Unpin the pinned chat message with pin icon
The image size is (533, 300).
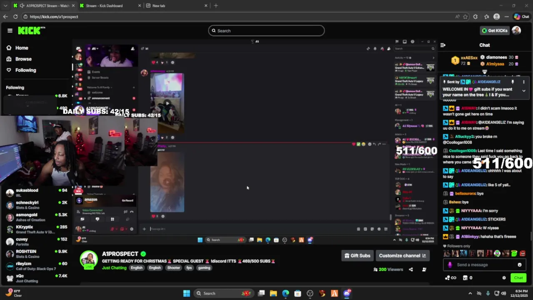pos(513,82)
